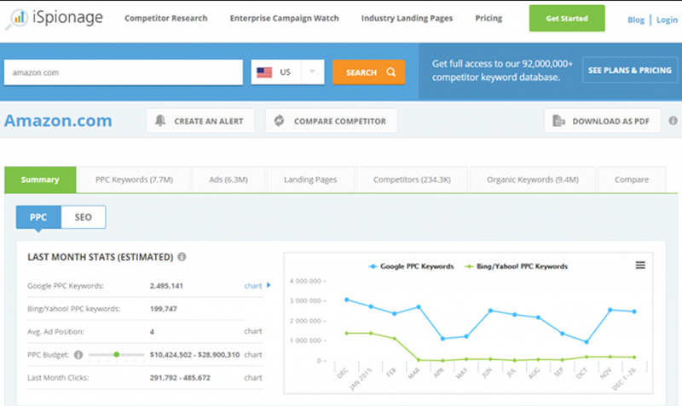Screen dimensions: 682x406
Task: Open chart link for PPC Budget
Action: [252, 355]
